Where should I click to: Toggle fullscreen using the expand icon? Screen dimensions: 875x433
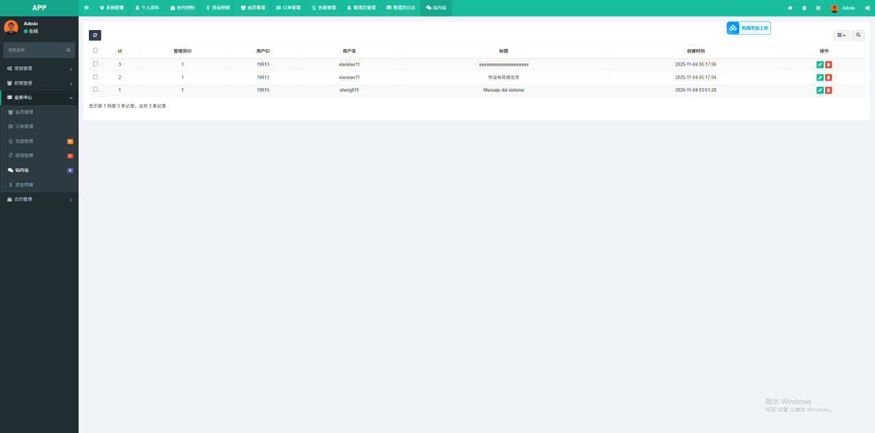pyautogui.click(x=818, y=8)
